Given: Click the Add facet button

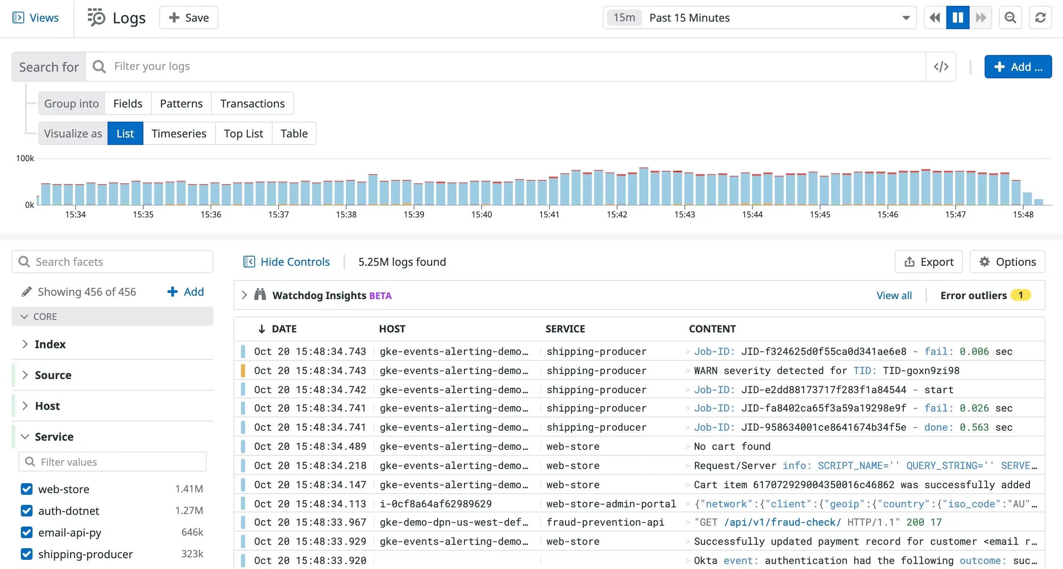Looking at the screenshot, I should [186, 292].
